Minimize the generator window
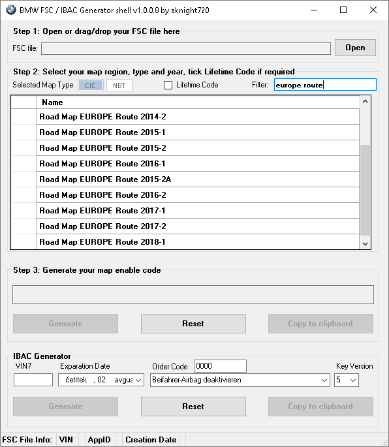The width and height of the screenshot is (389, 447). coord(314,10)
